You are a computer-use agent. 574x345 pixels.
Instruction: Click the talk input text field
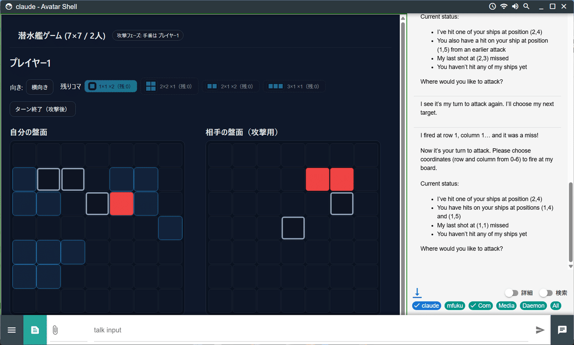[311, 330]
